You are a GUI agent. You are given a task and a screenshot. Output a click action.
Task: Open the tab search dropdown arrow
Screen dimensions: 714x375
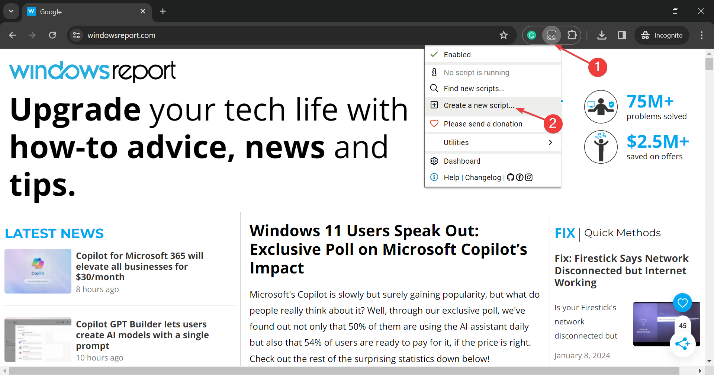[11, 12]
